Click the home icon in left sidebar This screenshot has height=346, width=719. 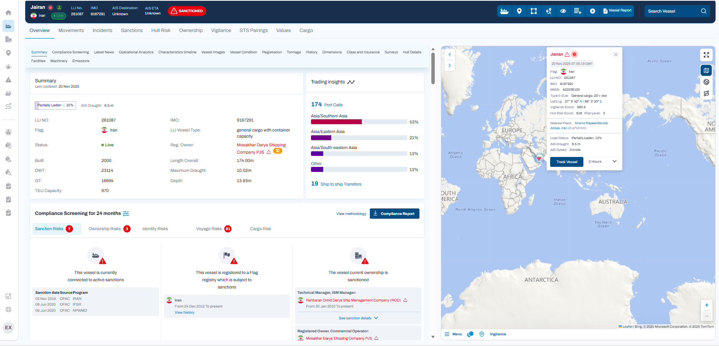tap(8, 13)
